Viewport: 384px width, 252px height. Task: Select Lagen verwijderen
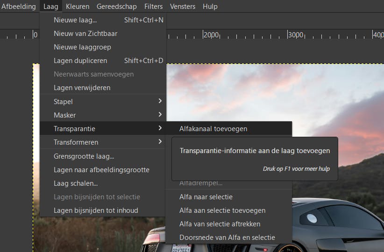pos(103,88)
